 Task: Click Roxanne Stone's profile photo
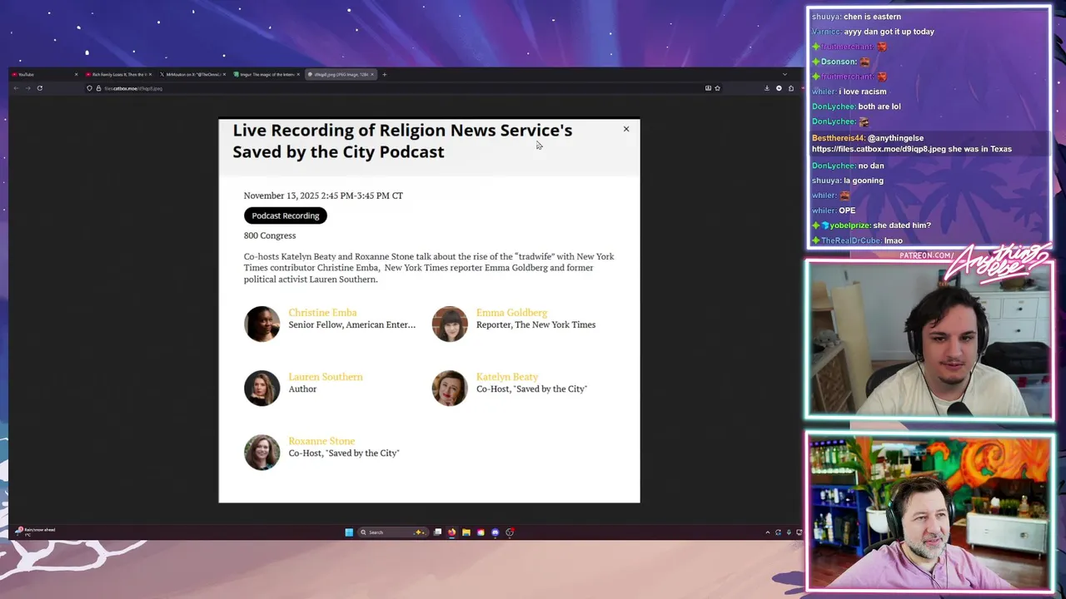tap(262, 452)
